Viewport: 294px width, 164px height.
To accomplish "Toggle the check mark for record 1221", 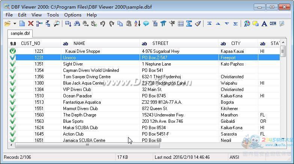I will [x=12, y=51].
